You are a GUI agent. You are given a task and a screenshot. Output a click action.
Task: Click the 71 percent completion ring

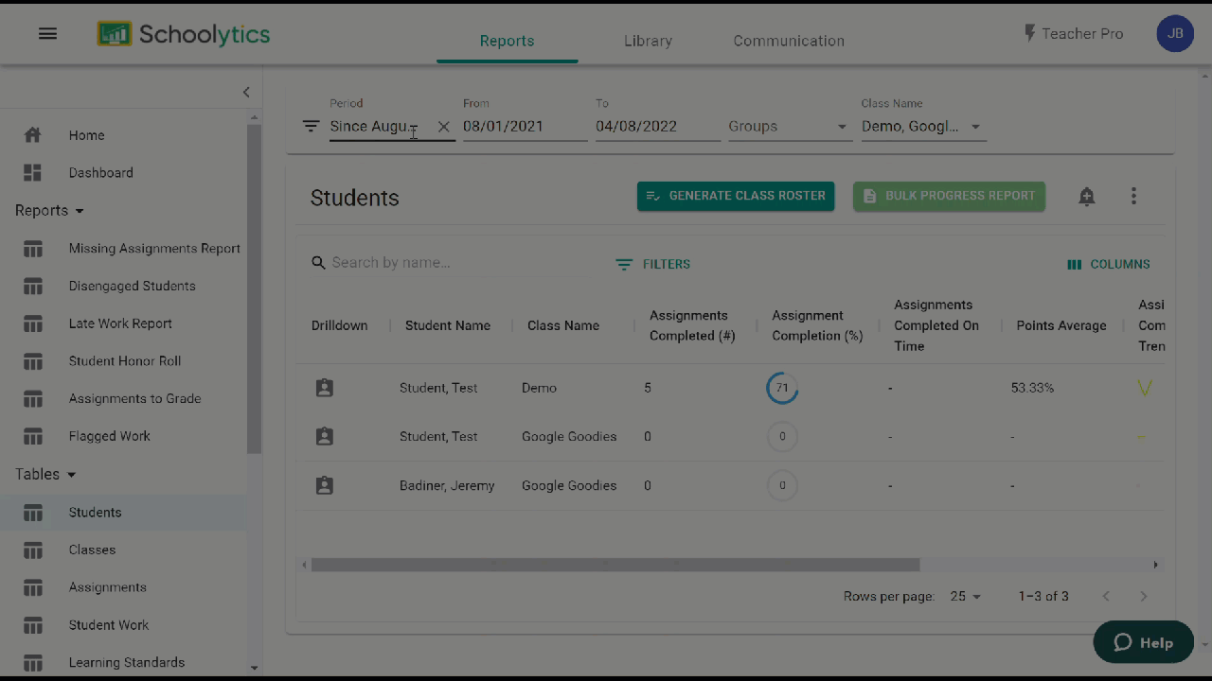[x=782, y=388]
